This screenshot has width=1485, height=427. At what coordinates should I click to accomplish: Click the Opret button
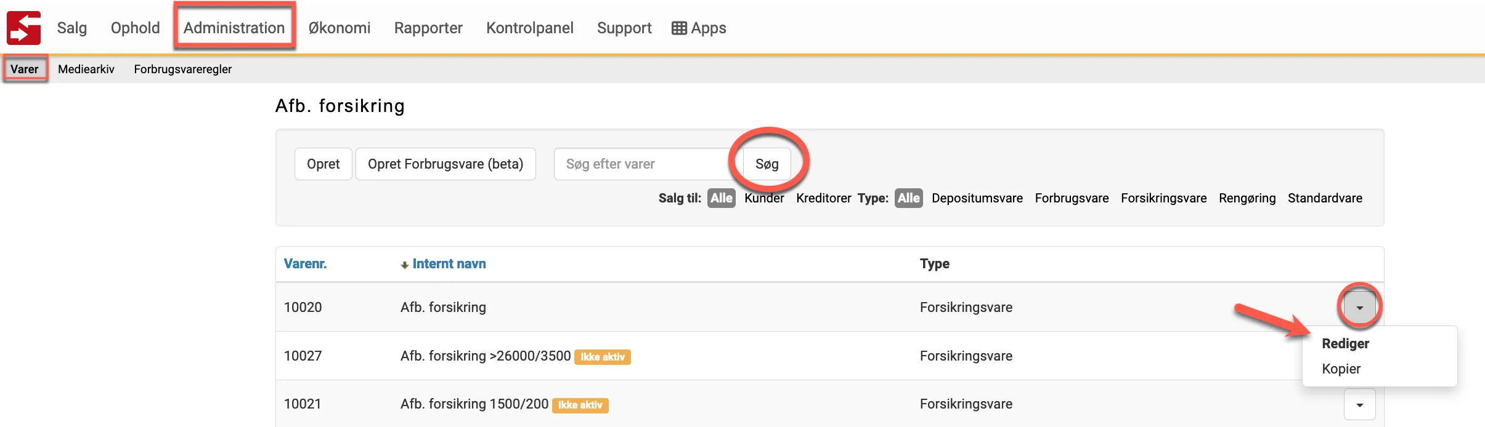(x=323, y=164)
